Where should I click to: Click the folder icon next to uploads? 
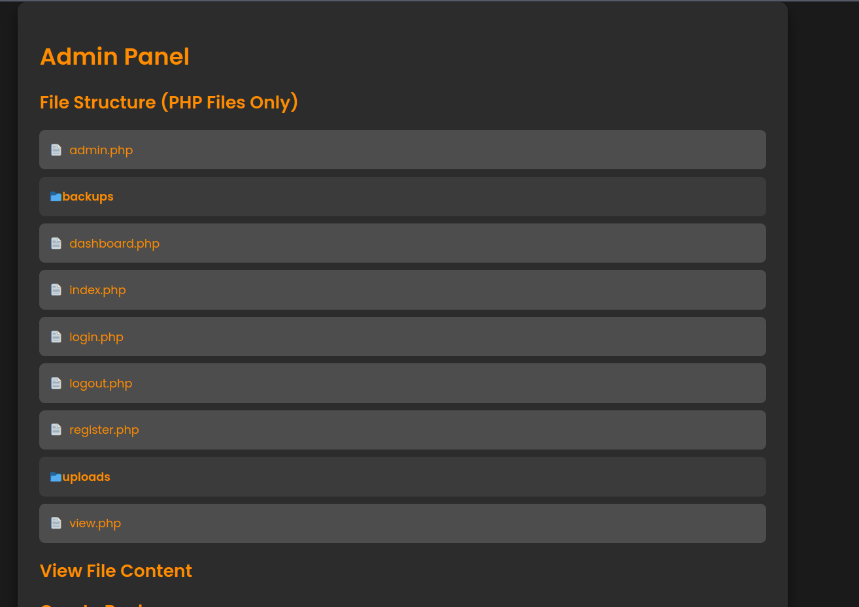[56, 477]
